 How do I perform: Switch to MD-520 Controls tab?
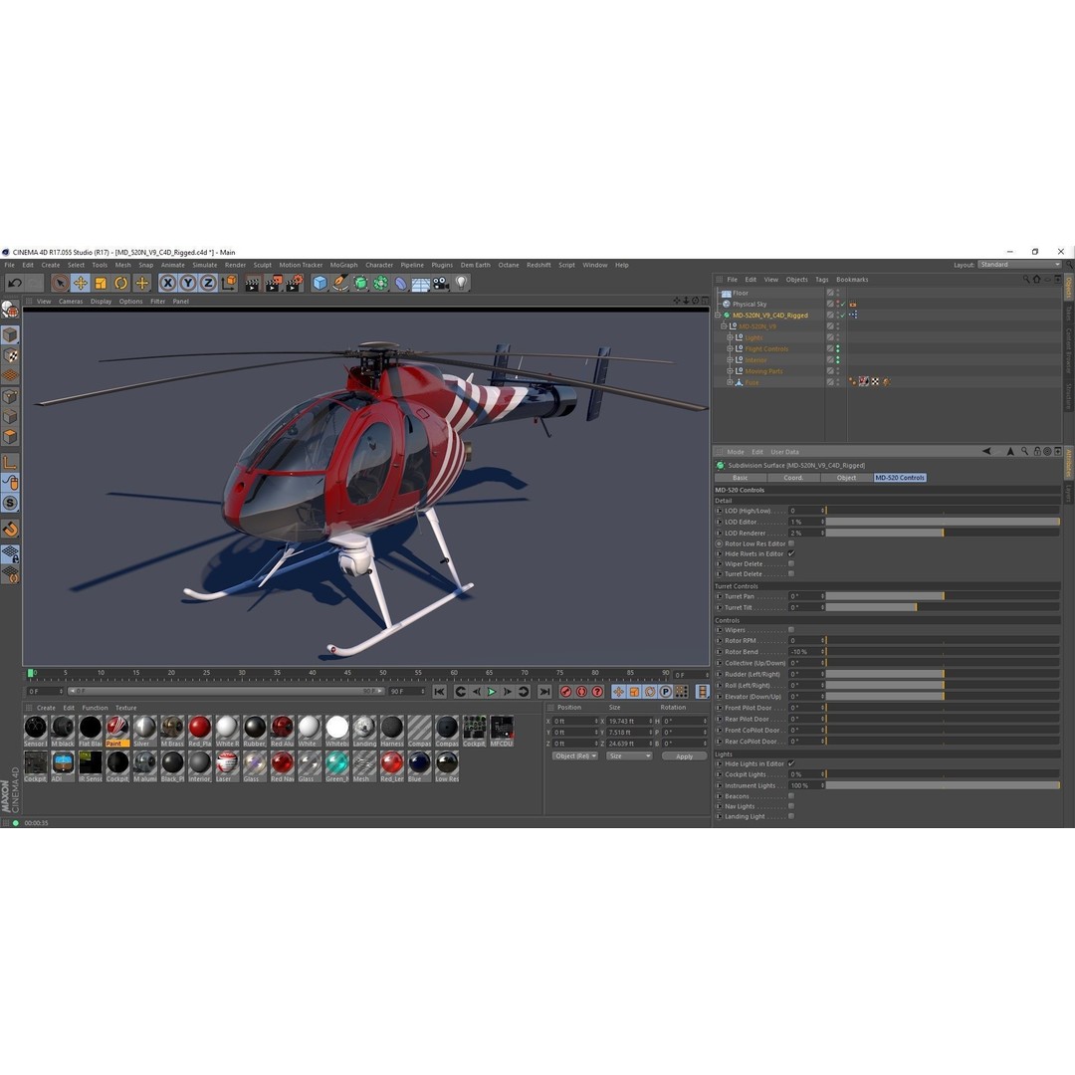tap(900, 478)
